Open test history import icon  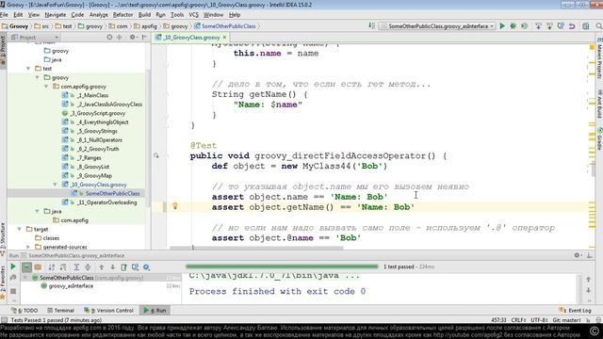[136, 266]
